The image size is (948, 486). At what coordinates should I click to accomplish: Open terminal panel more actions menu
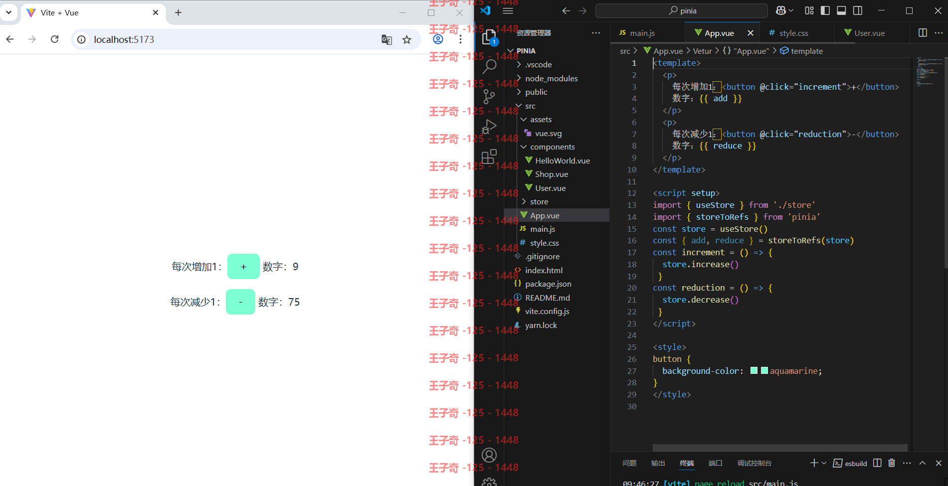907,463
